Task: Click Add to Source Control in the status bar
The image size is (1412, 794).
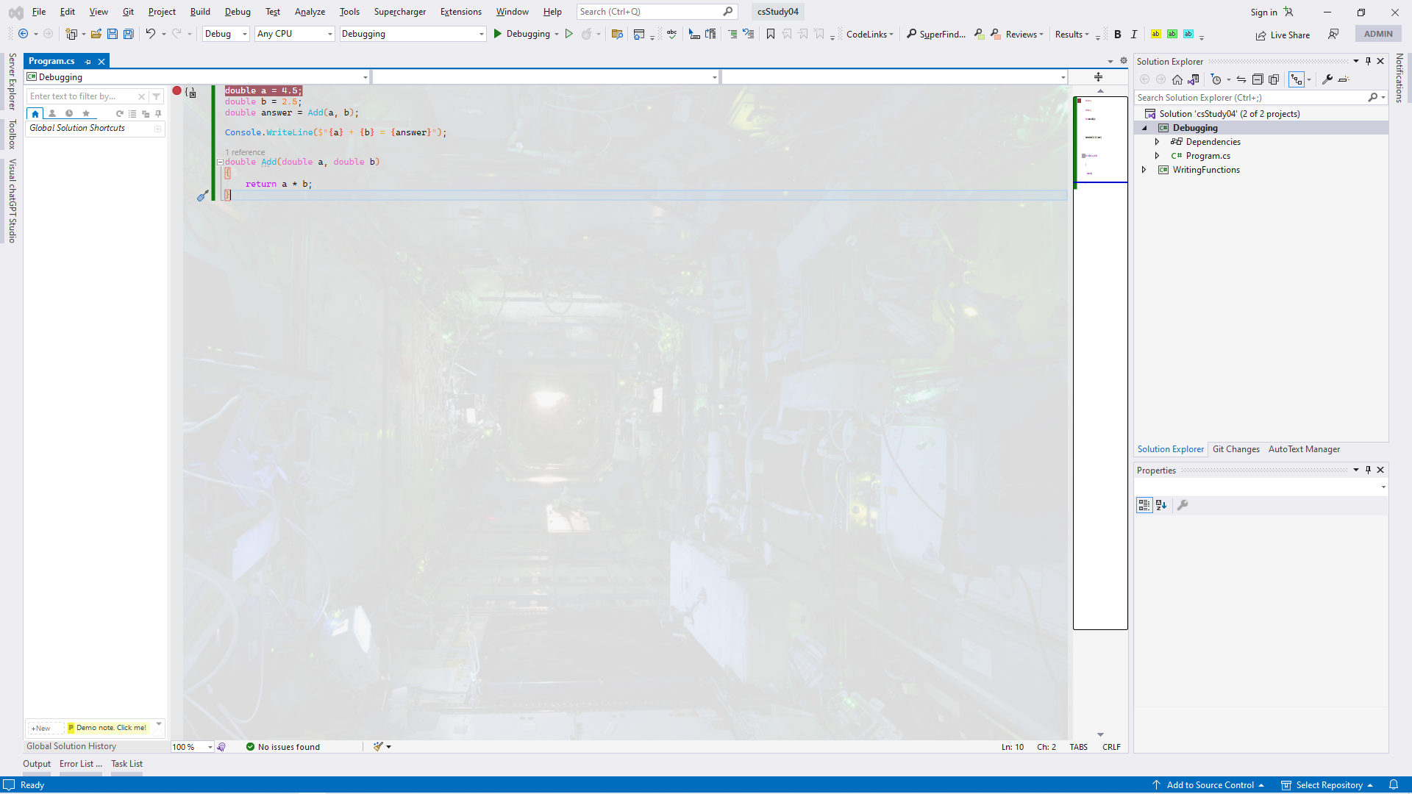Action: coord(1209,785)
